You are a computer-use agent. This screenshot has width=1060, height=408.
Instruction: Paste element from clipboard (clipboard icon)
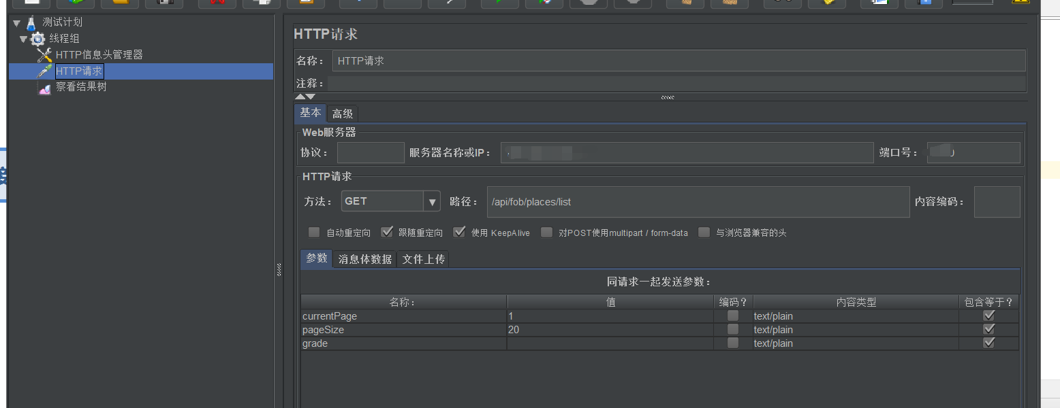pyautogui.click(x=306, y=2)
